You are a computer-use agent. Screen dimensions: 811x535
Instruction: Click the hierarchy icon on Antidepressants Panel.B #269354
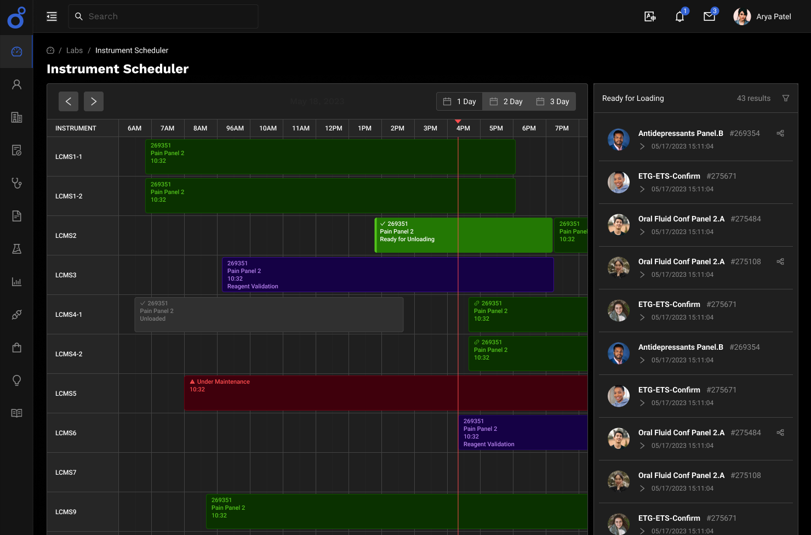[780, 133]
